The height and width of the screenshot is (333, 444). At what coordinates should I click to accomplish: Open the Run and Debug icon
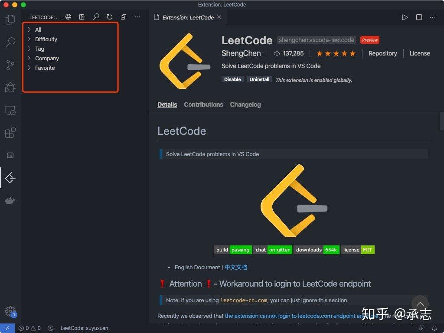(x=10, y=87)
